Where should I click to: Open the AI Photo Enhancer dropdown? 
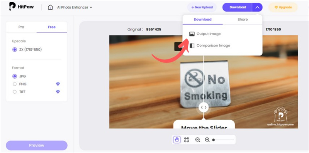click(75, 7)
